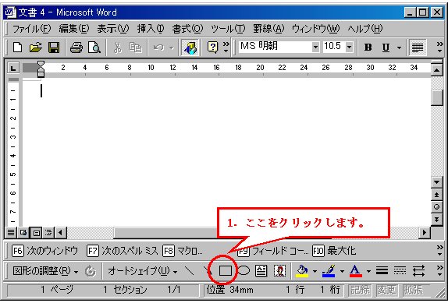Open Print Preview with magnifier icon
The height and width of the screenshot is (303, 448).
(94, 48)
